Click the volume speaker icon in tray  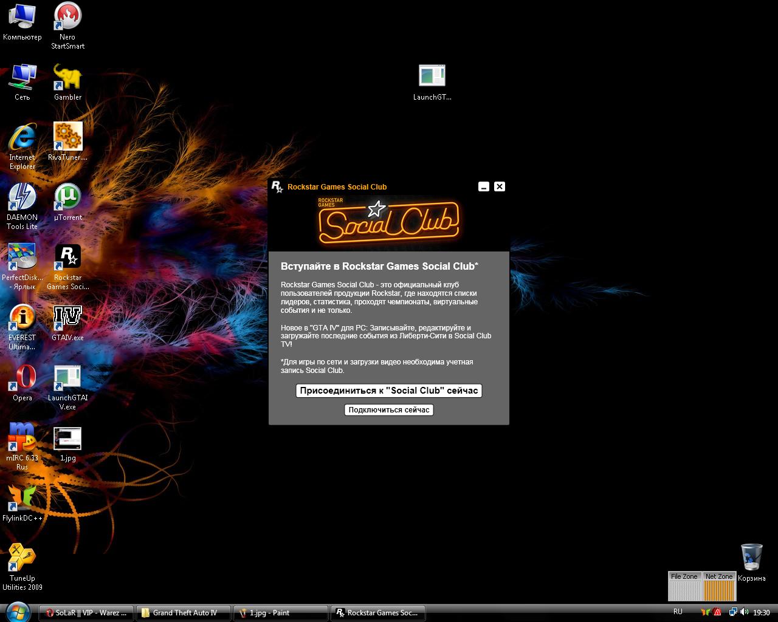[x=745, y=612]
